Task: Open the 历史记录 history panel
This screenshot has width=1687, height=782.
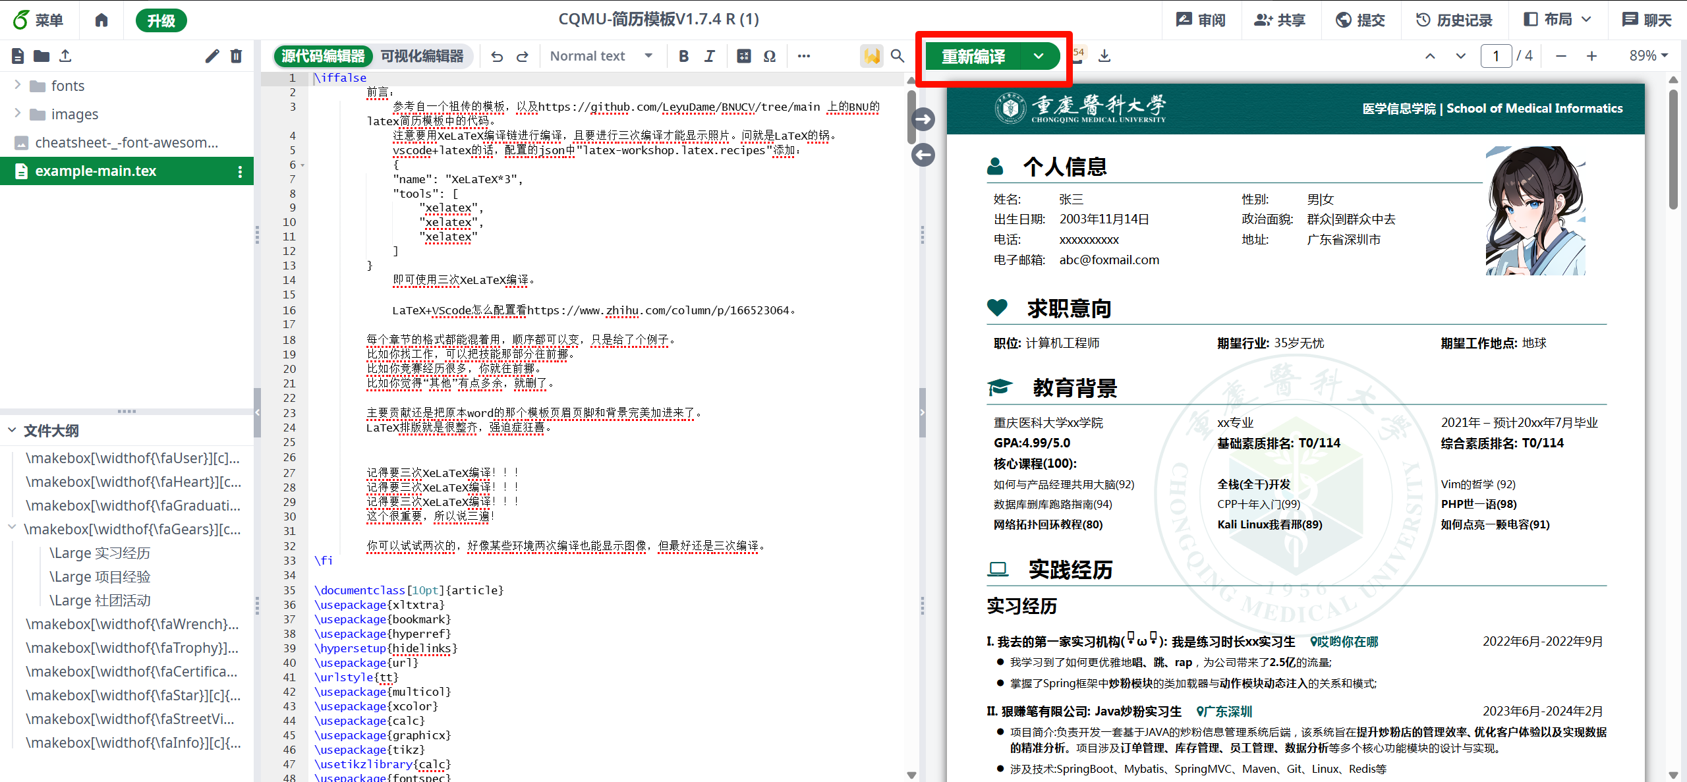Action: (1454, 20)
